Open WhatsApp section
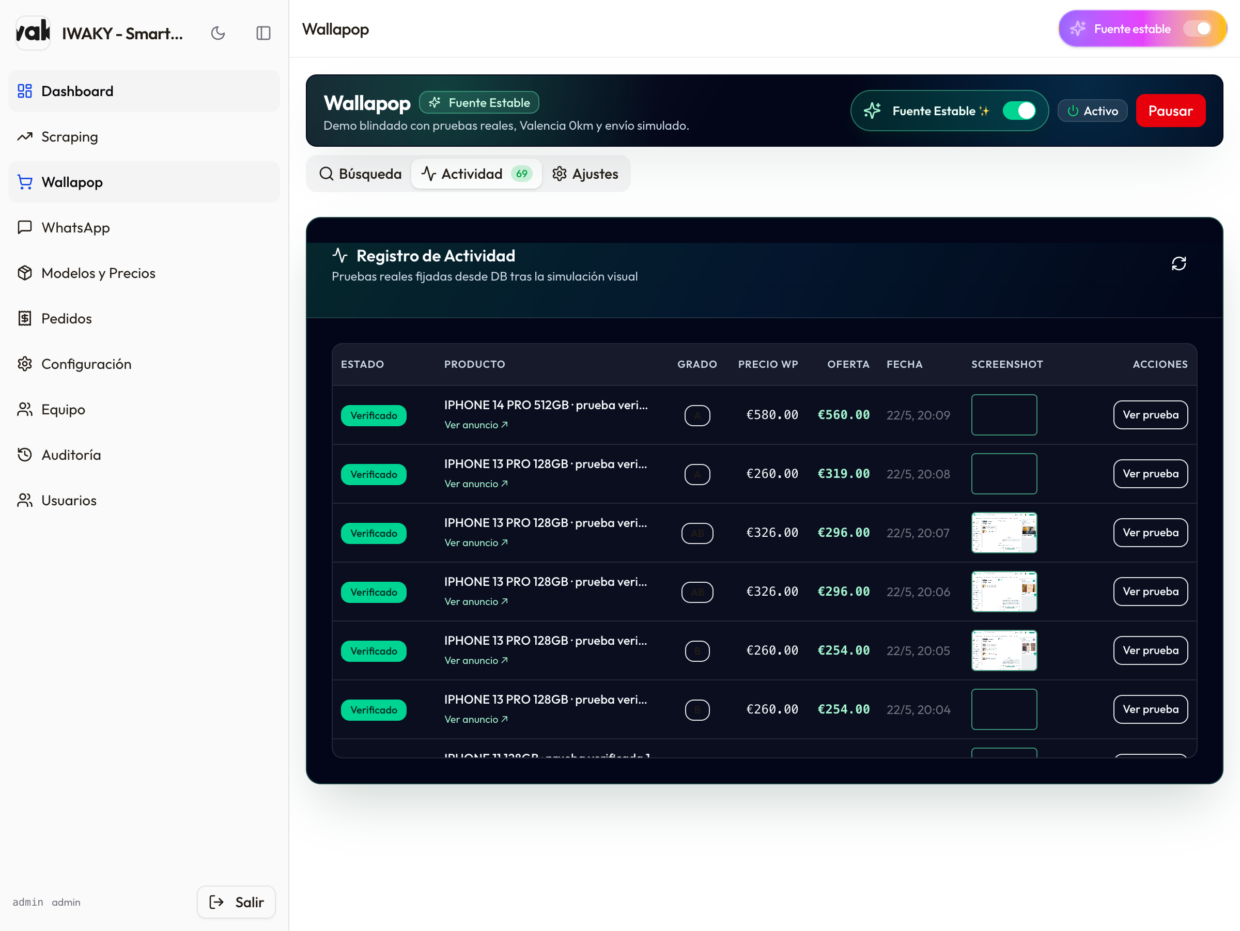The image size is (1240, 931). [144, 227]
